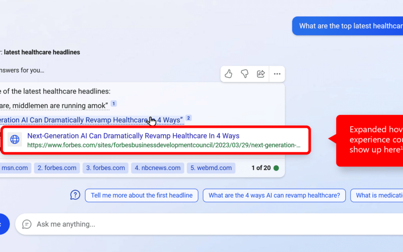Viewport: 403px width, 252px height.
Task: Open the "3. forbes.com" source chip
Action: (105, 168)
